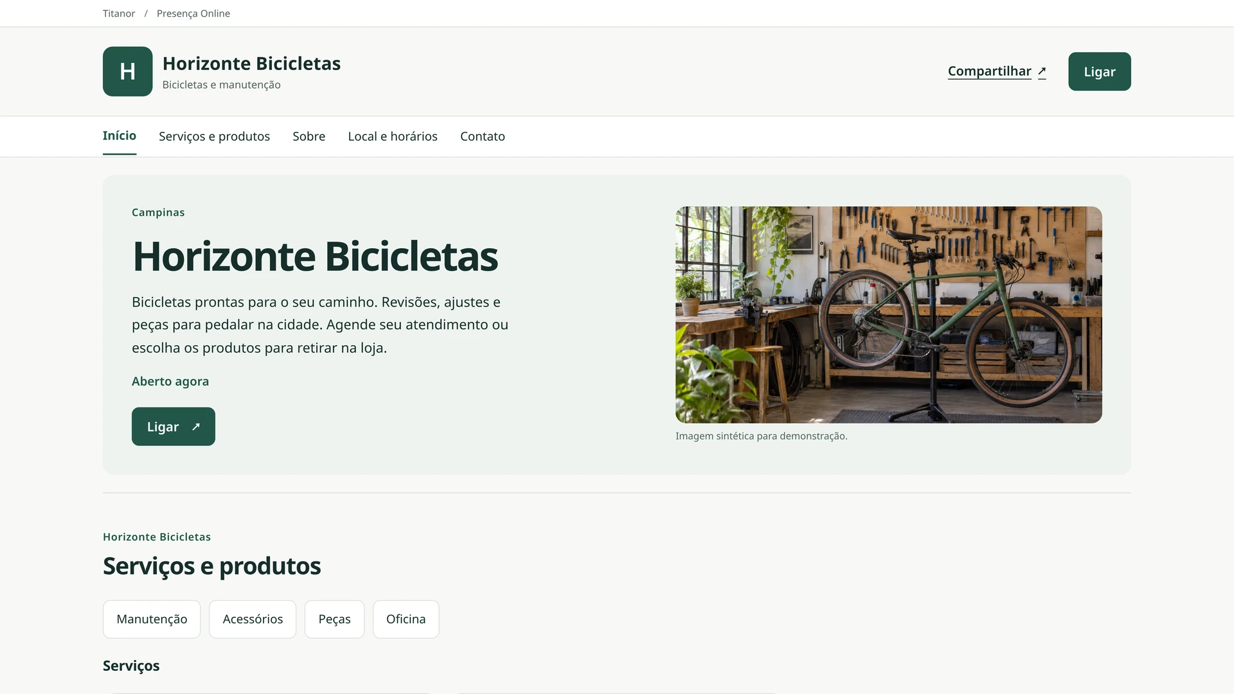Click the 'Serviços e produtos' section heading
Viewport: 1234px width, 694px height.
tap(211, 566)
